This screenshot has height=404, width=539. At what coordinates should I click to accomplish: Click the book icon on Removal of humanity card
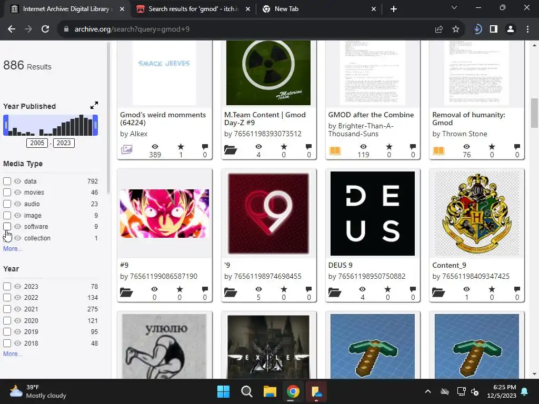click(438, 150)
